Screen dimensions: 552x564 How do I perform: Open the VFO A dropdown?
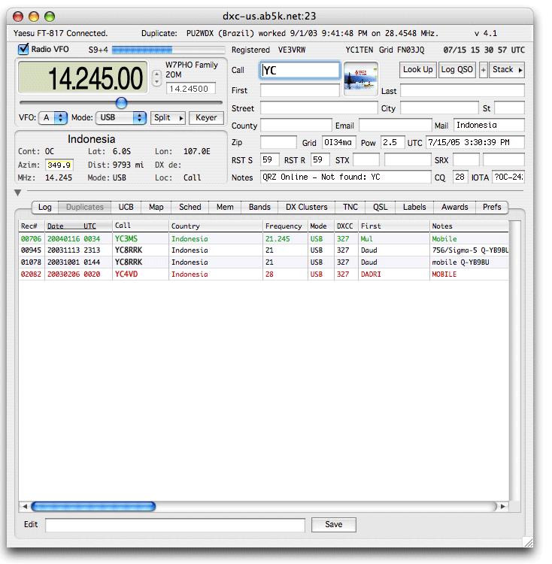coord(53,118)
